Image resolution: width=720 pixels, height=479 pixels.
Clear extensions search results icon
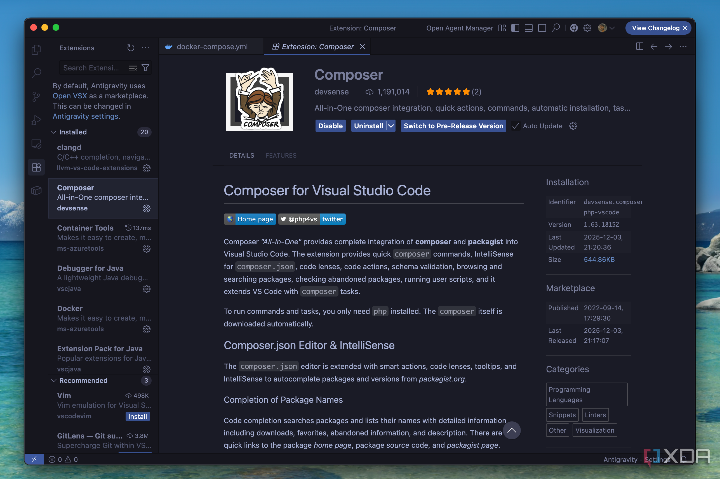coord(133,68)
